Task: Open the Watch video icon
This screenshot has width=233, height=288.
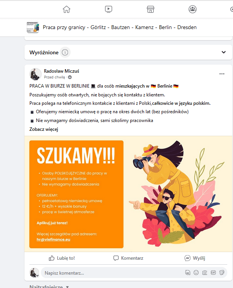Action: pyautogui.click(x=108, y=9)
